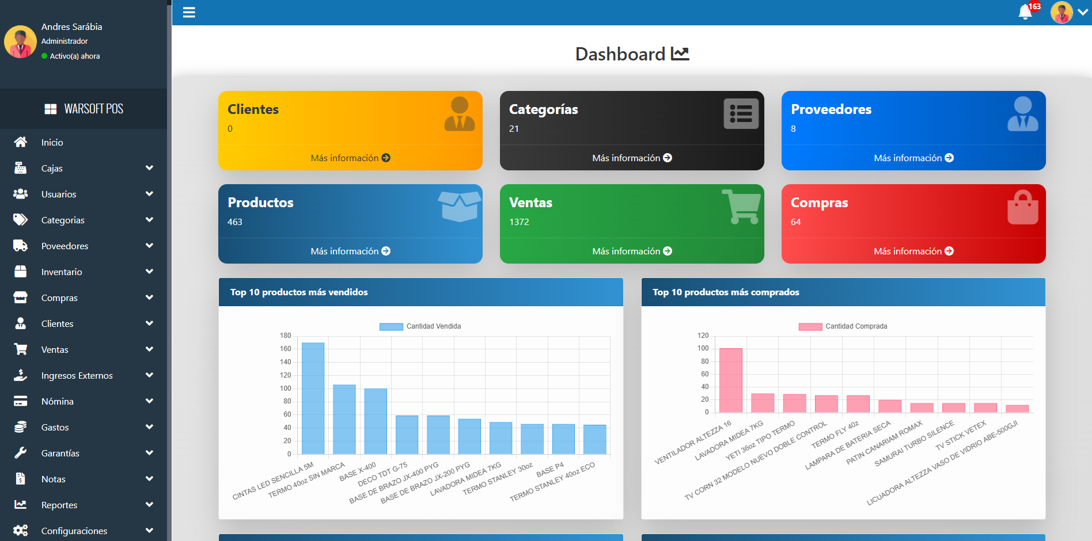Viewport: 1092px width, 541px height.
Task: Expand the Inventario chevron in sidebar
Action: pos(150,272)
